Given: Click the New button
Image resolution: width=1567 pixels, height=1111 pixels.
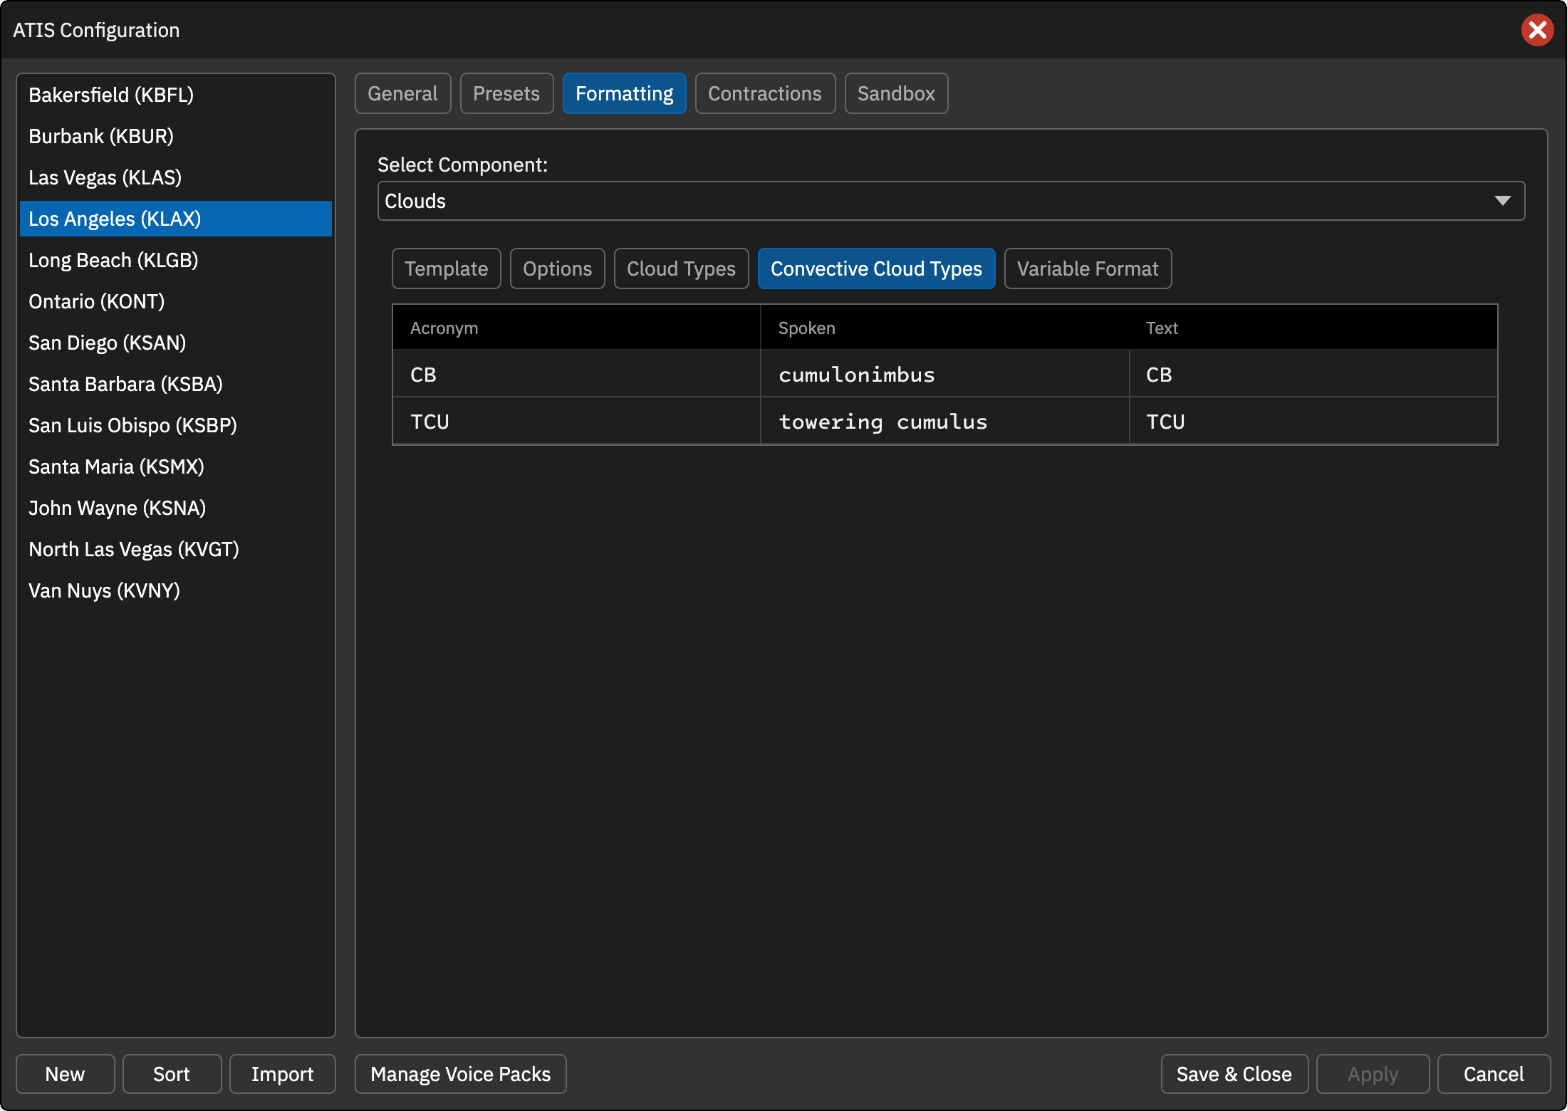Looking at the screenshot, I should click(x=65, y=1074).
